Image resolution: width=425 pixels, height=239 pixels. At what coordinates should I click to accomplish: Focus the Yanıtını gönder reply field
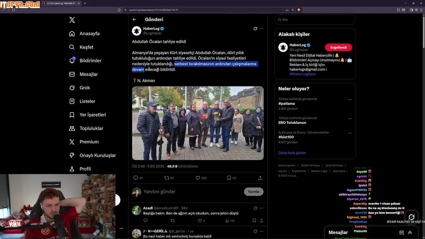tap(193, 192)
